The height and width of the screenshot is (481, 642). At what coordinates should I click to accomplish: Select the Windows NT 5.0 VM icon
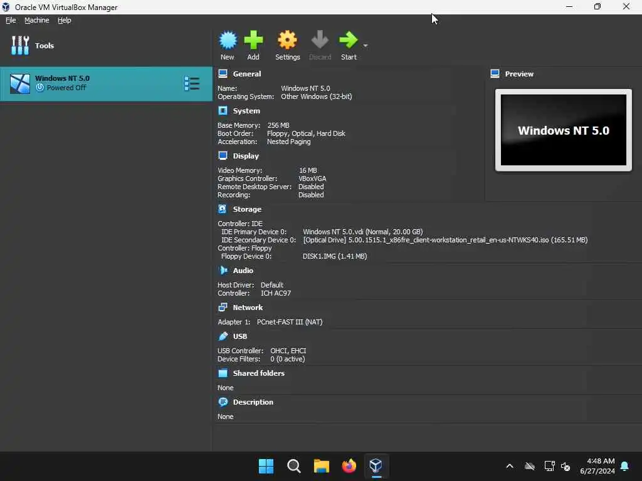20,84
